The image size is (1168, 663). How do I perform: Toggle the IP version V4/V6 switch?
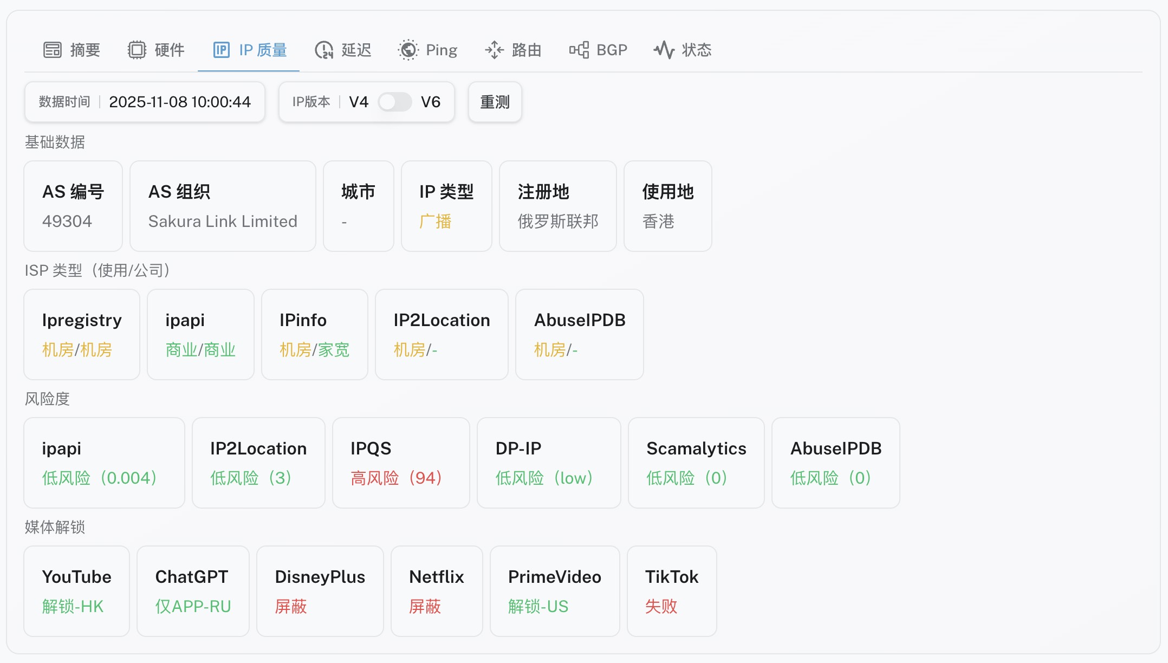pyautogui.click(x=394, y=102)
